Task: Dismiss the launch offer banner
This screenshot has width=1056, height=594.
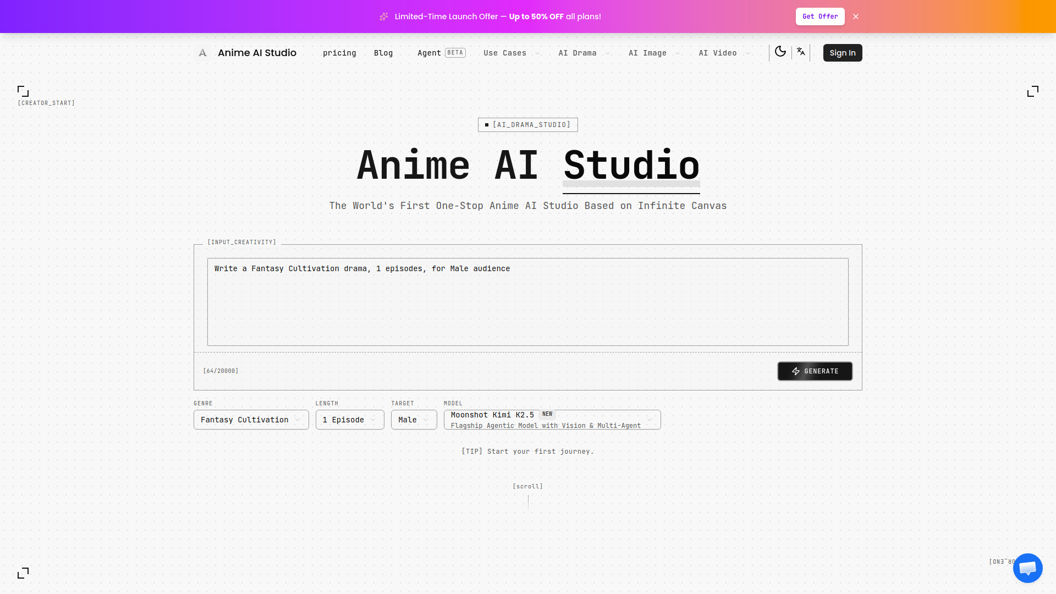Action: click(x=856, y=16)
